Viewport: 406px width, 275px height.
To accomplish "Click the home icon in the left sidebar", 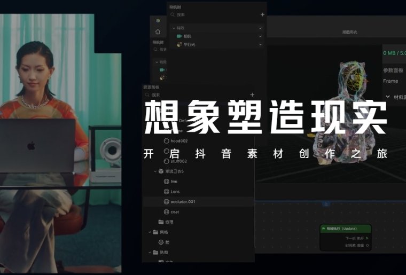I will coord(158,32).
